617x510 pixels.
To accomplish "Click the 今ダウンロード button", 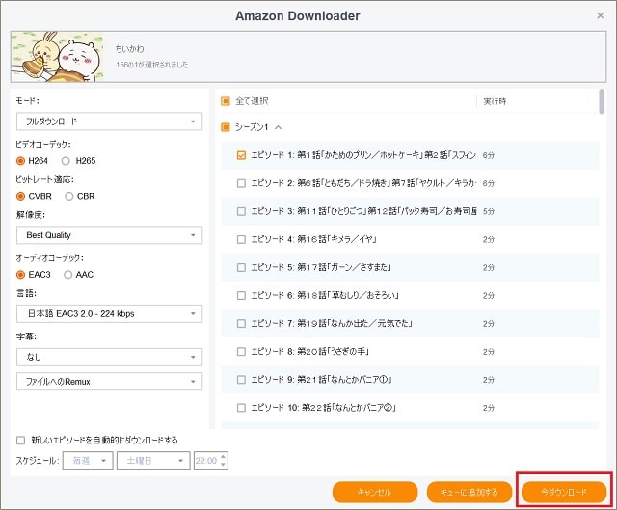I will pyautogui.click(x=564, y=492).
